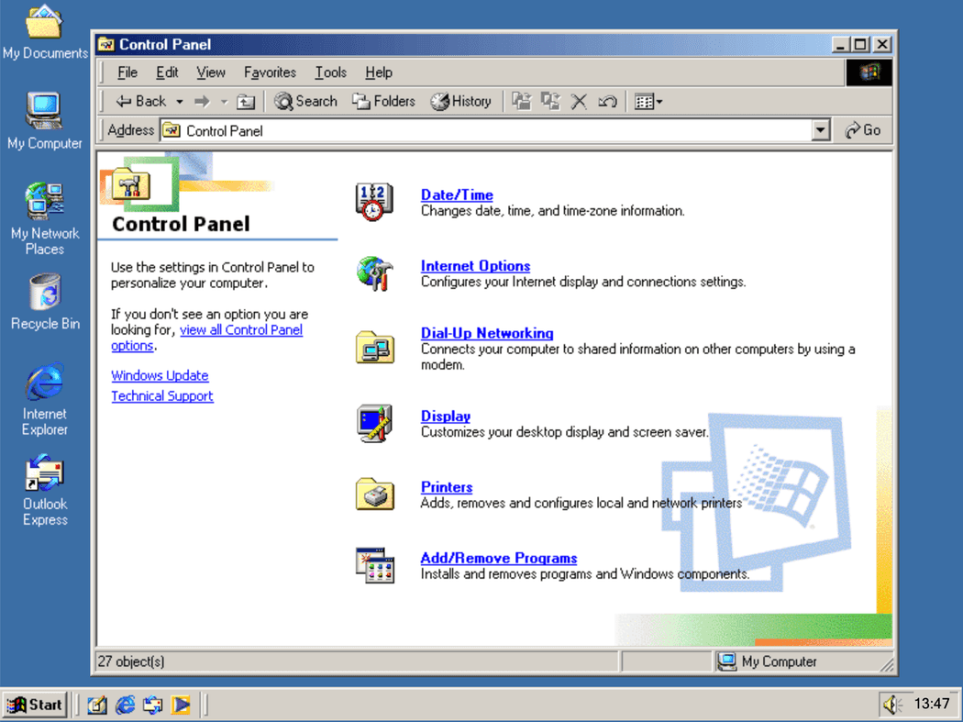This screenshot has width=963, height=722.
Task: Click the Delete toolbar icon
Action: point(578,101)
